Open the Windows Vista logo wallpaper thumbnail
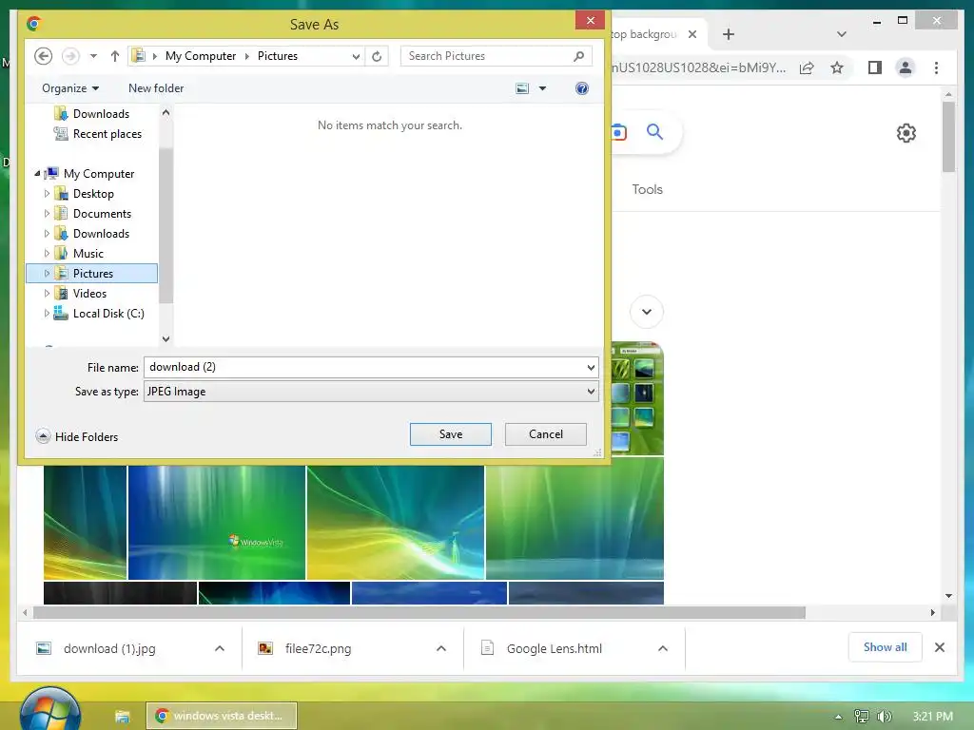 point(217,523)
